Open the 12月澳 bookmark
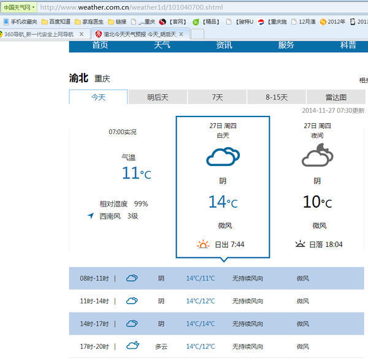 (304, 22)
